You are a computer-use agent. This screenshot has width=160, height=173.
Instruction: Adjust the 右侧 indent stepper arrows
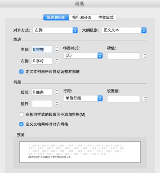coord(57,61)
